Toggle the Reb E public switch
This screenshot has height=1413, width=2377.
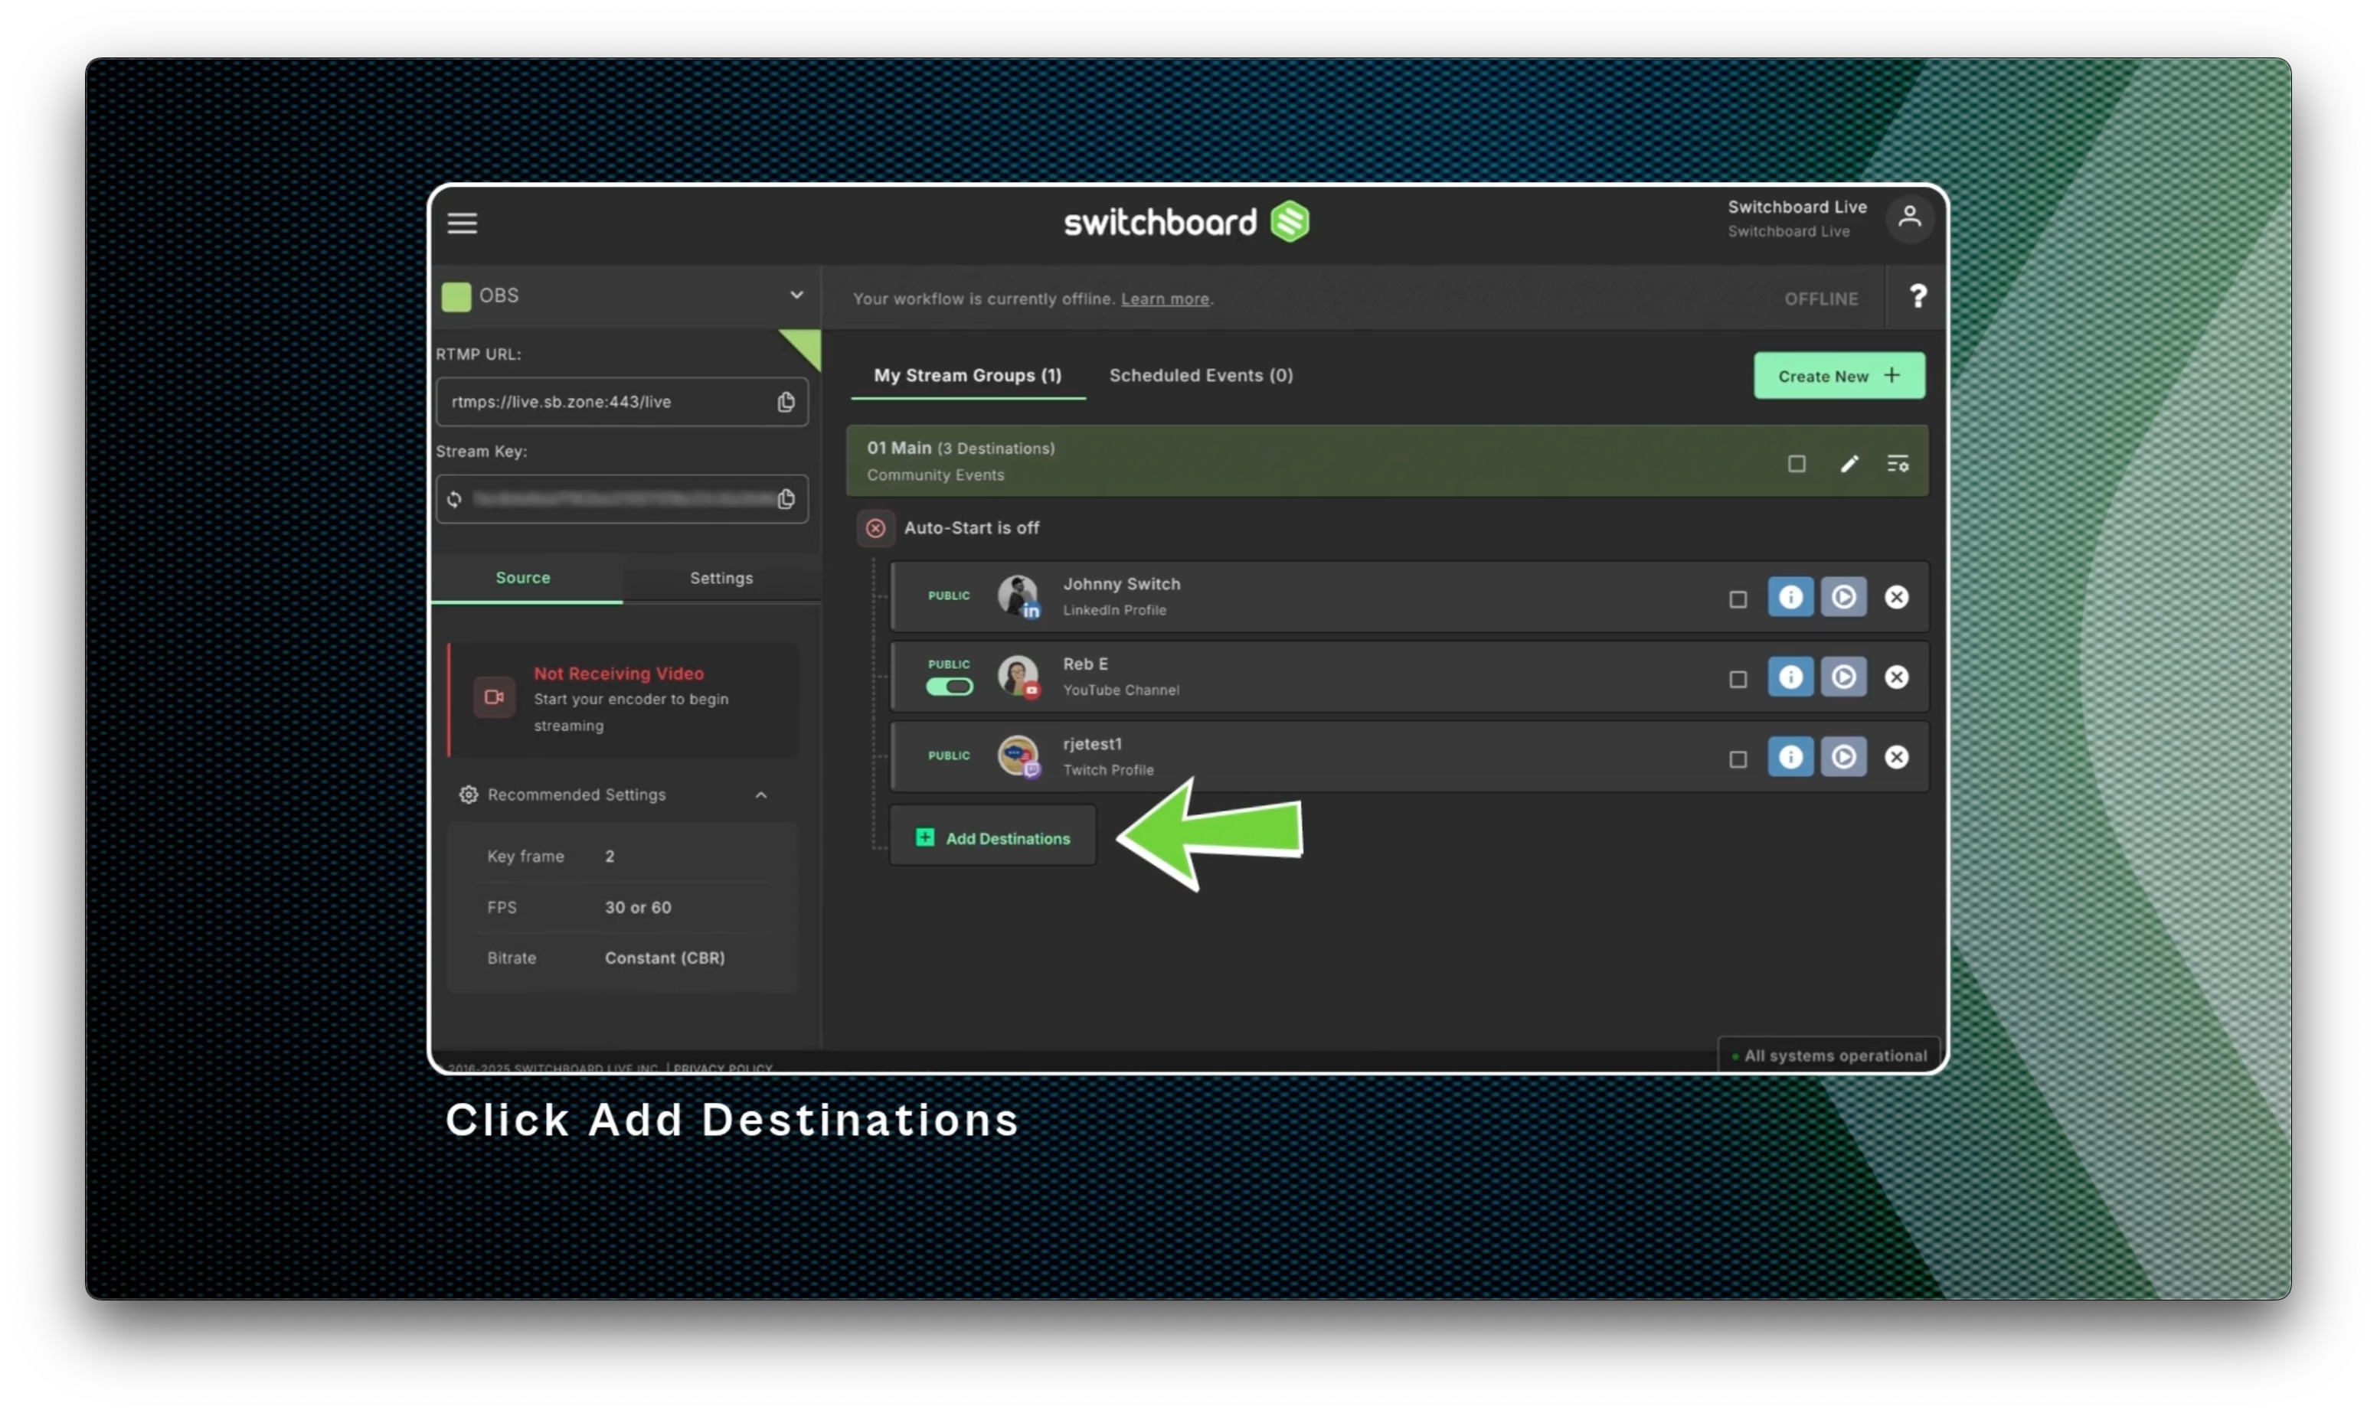click(x=949, y=687)
